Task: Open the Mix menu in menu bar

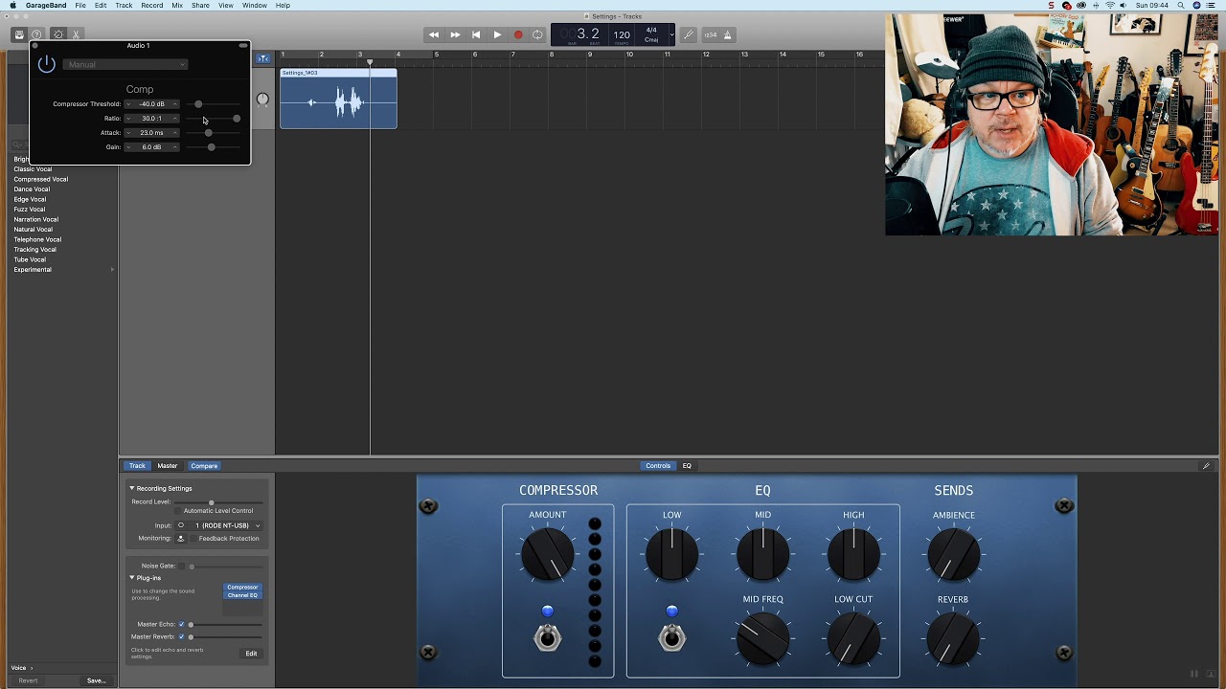Action: click(177, 6)
